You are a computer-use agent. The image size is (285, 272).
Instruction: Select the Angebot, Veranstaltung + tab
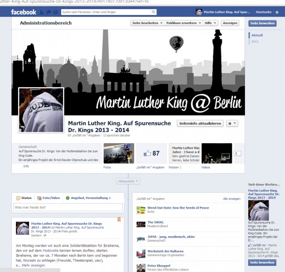click(x=88, y=198)
